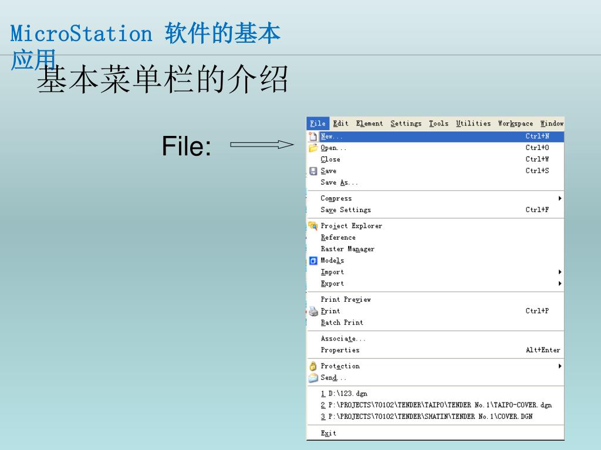
Task: Click the Alt+Enter shortcut text
Action: 543,350
